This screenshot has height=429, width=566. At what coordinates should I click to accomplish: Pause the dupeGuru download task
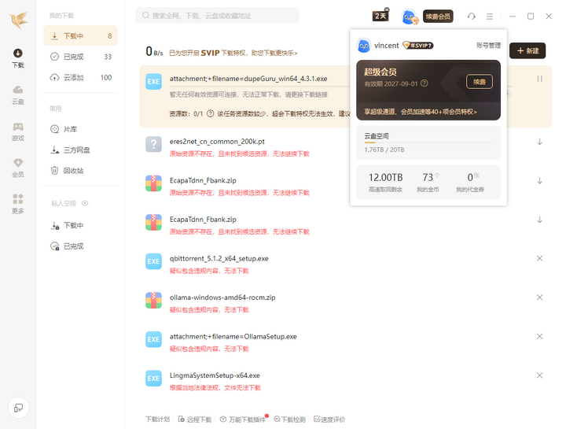point(539,79)
